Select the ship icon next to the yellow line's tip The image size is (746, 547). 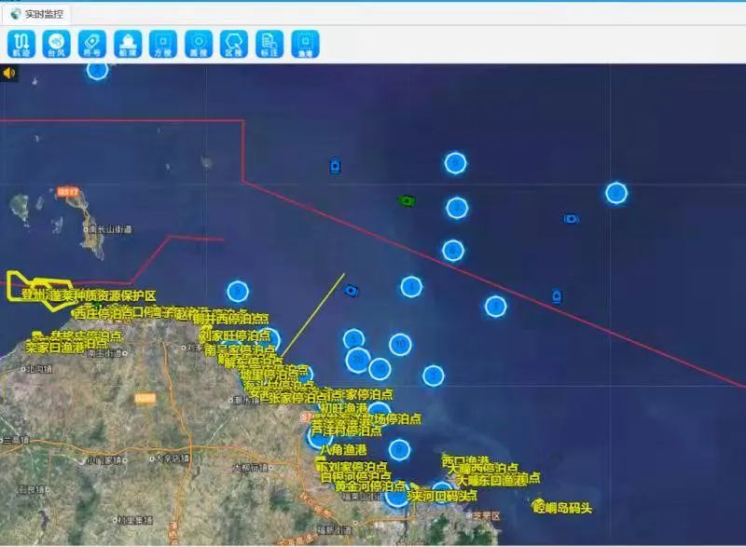[x=352, y=291]
